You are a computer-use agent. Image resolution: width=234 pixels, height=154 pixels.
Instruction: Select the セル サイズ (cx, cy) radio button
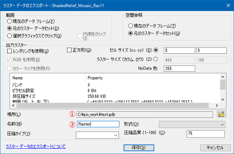[156, 50]
